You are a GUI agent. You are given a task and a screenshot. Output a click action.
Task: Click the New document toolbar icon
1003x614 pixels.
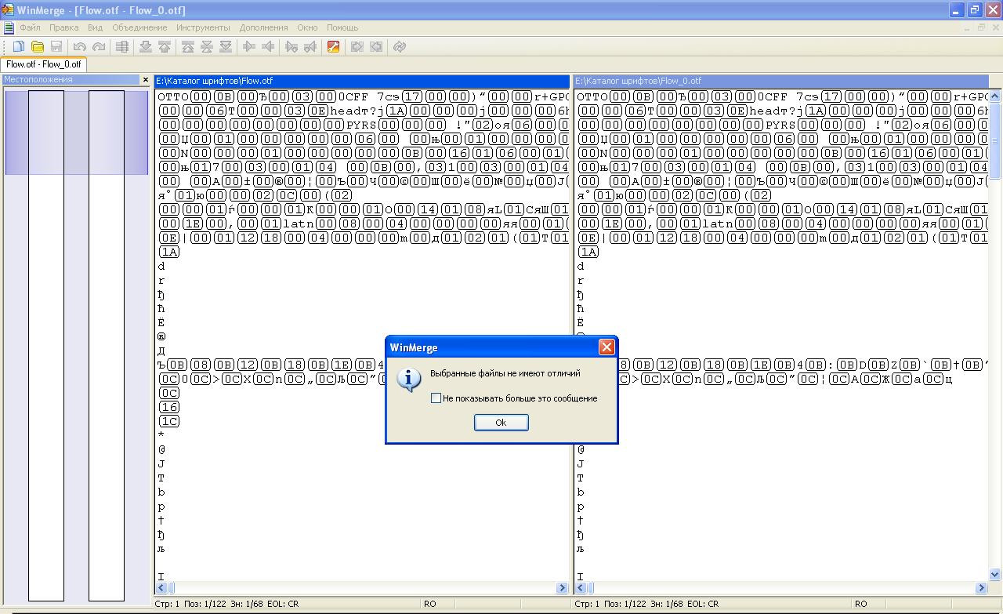point(19,47)
